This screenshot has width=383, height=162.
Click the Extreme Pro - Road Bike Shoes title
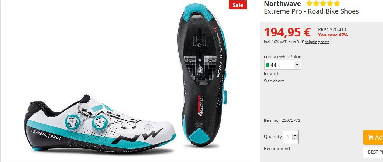point(311,11)
